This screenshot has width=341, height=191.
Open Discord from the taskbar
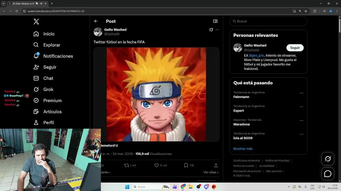tap(206, 187)
